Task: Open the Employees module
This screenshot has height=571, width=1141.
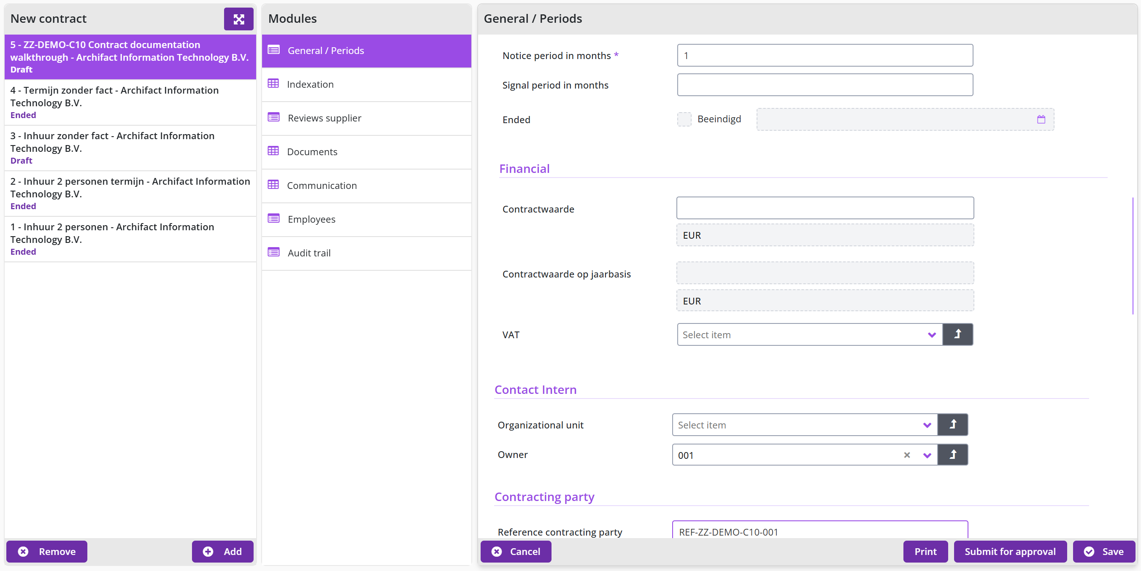Action: tap(366, 219)
